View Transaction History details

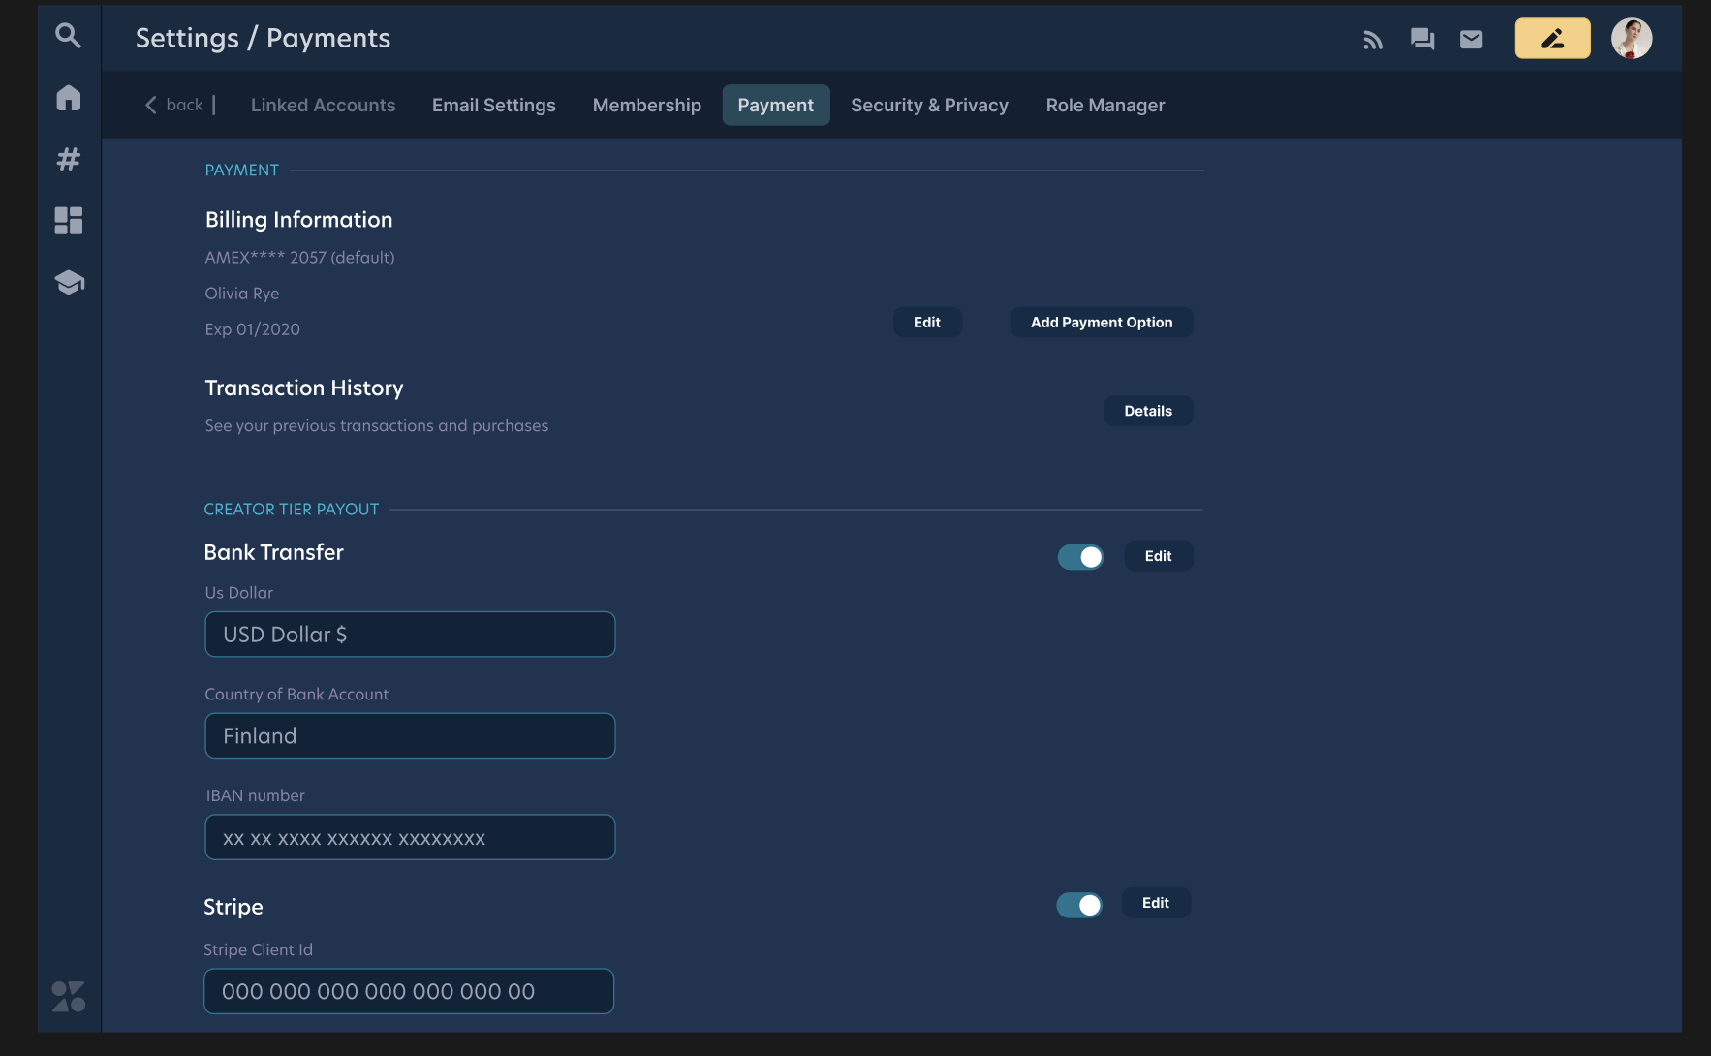[1148, 411]
